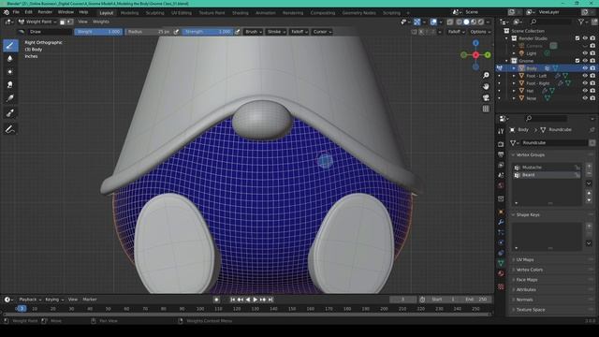Click the blue Z axis gizmo ball

[475, 43]
